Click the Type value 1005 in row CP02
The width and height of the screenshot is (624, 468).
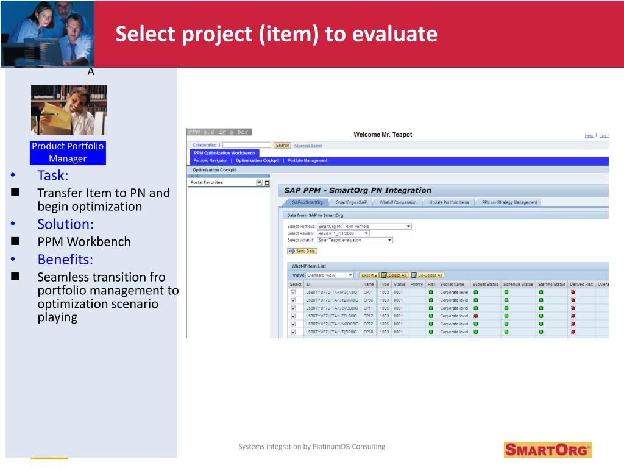pyautogui.click(x=384, y=324)
